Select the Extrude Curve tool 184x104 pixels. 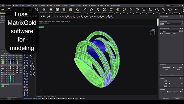(64, 10)
